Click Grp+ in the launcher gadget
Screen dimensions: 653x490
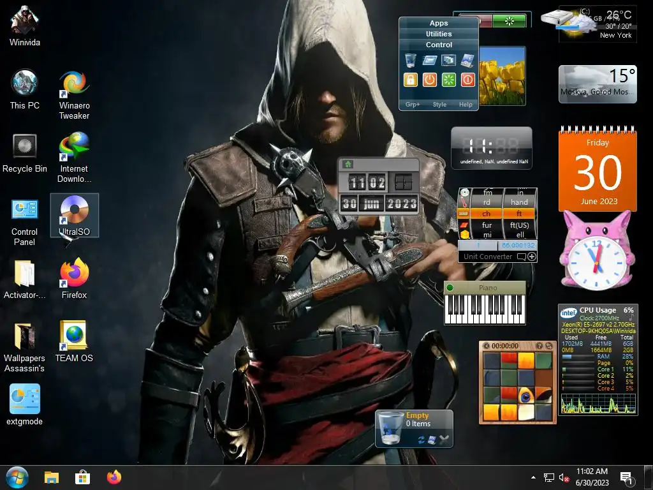tap(413, 105)
